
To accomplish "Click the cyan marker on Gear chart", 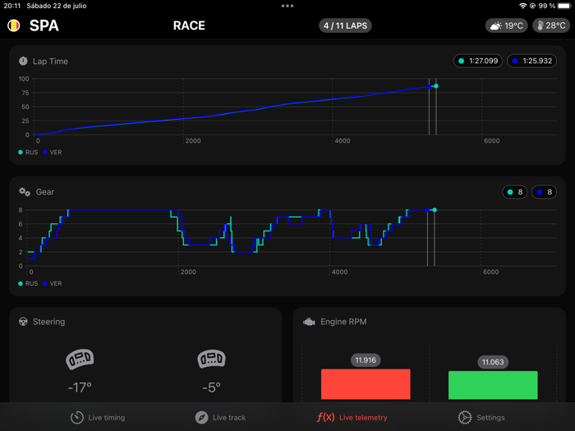I will tap(435, 210).
